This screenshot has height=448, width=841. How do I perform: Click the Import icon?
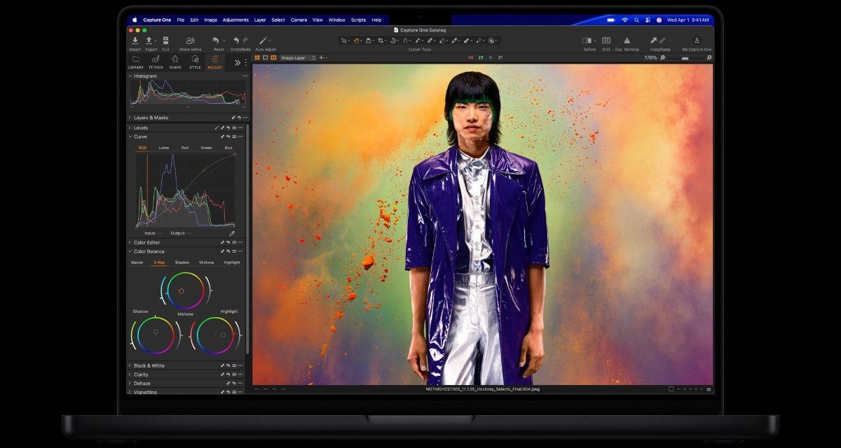[x=135, y=41]
